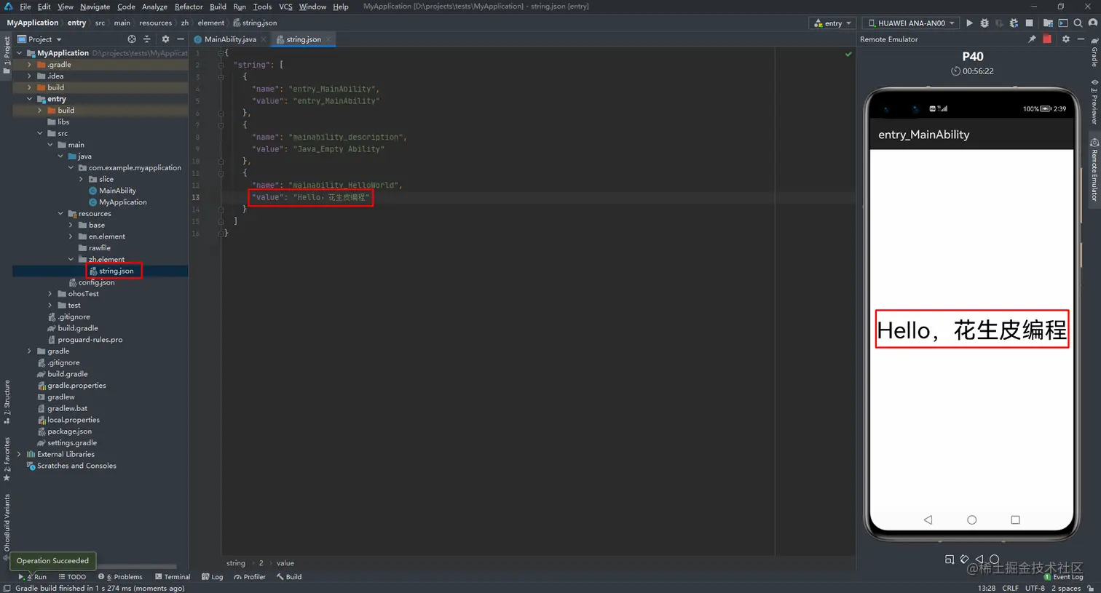Open the entry run configuration dropdown

point(832,23)
